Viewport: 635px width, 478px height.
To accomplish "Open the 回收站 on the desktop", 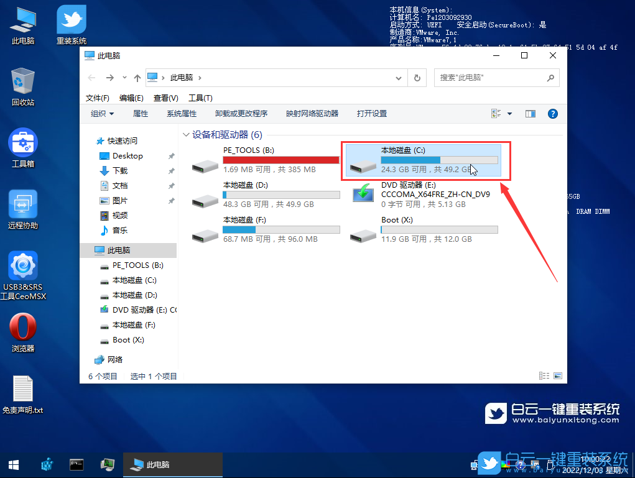I will [23, 85].
